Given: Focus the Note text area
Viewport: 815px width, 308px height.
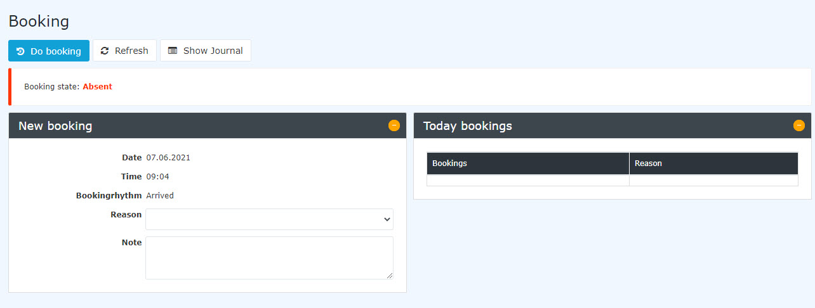Looking at the screenshot, I should click(x=269, y=258).
